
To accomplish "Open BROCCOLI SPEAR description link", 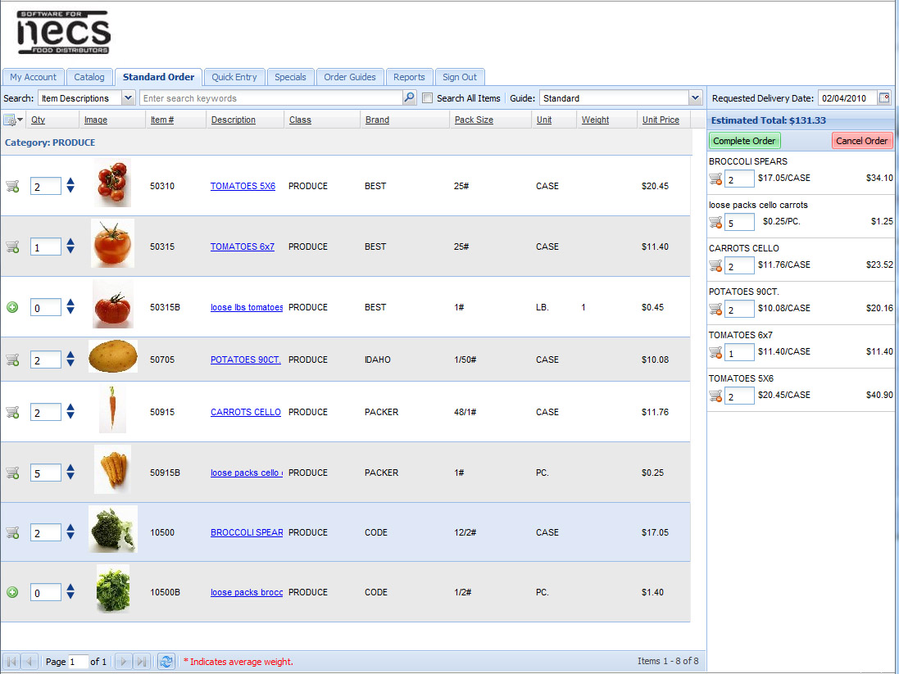I will [247, 532].
